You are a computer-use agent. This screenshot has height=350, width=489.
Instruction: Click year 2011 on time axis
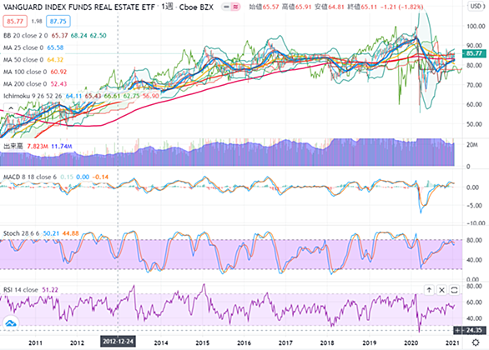(35, 342)
